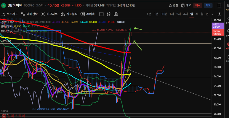Select the 월 monthly timeframe
The image size is (229, 118).
202,14
